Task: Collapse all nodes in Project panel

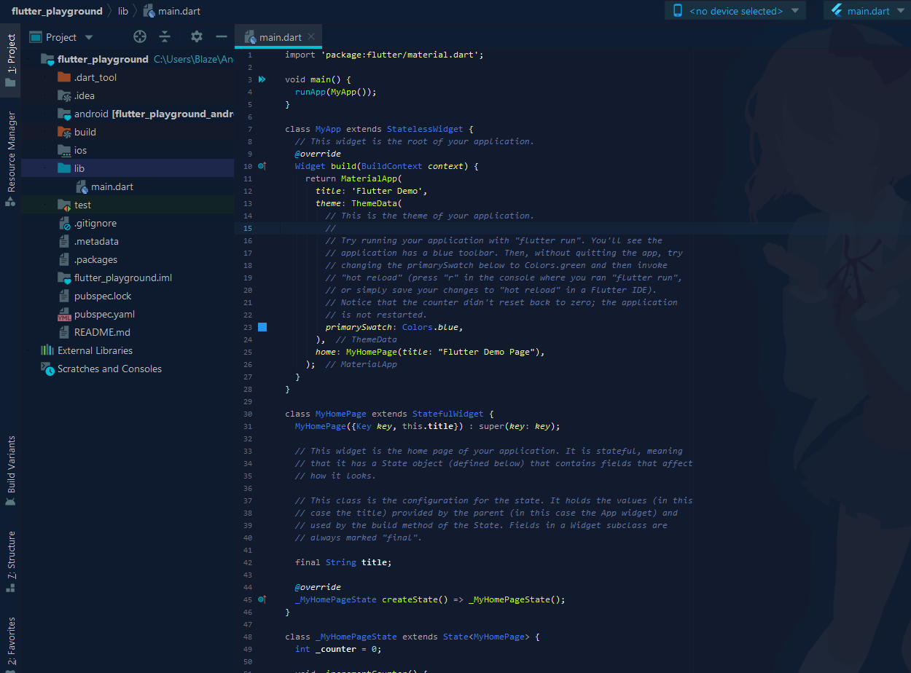Action: coord(165,36)
